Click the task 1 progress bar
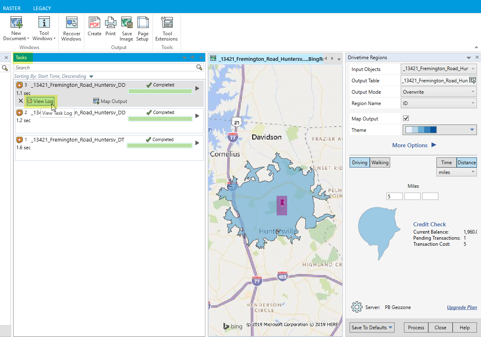This screenshot has height=337, width=481. click(x=159, y=146)
